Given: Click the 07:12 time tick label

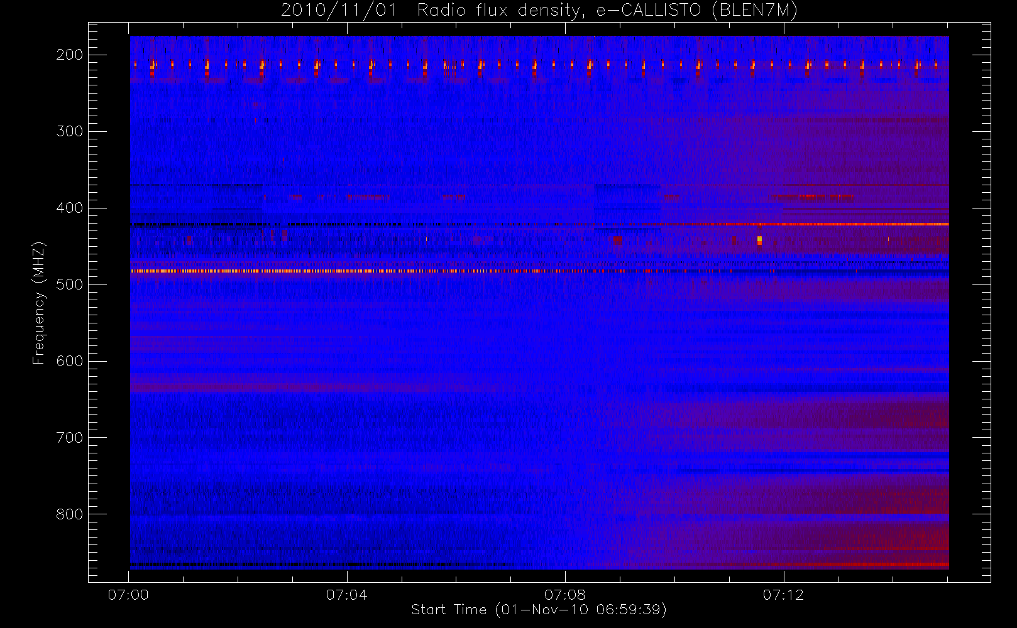Looking at the screenshot, I should pos(783,595).
